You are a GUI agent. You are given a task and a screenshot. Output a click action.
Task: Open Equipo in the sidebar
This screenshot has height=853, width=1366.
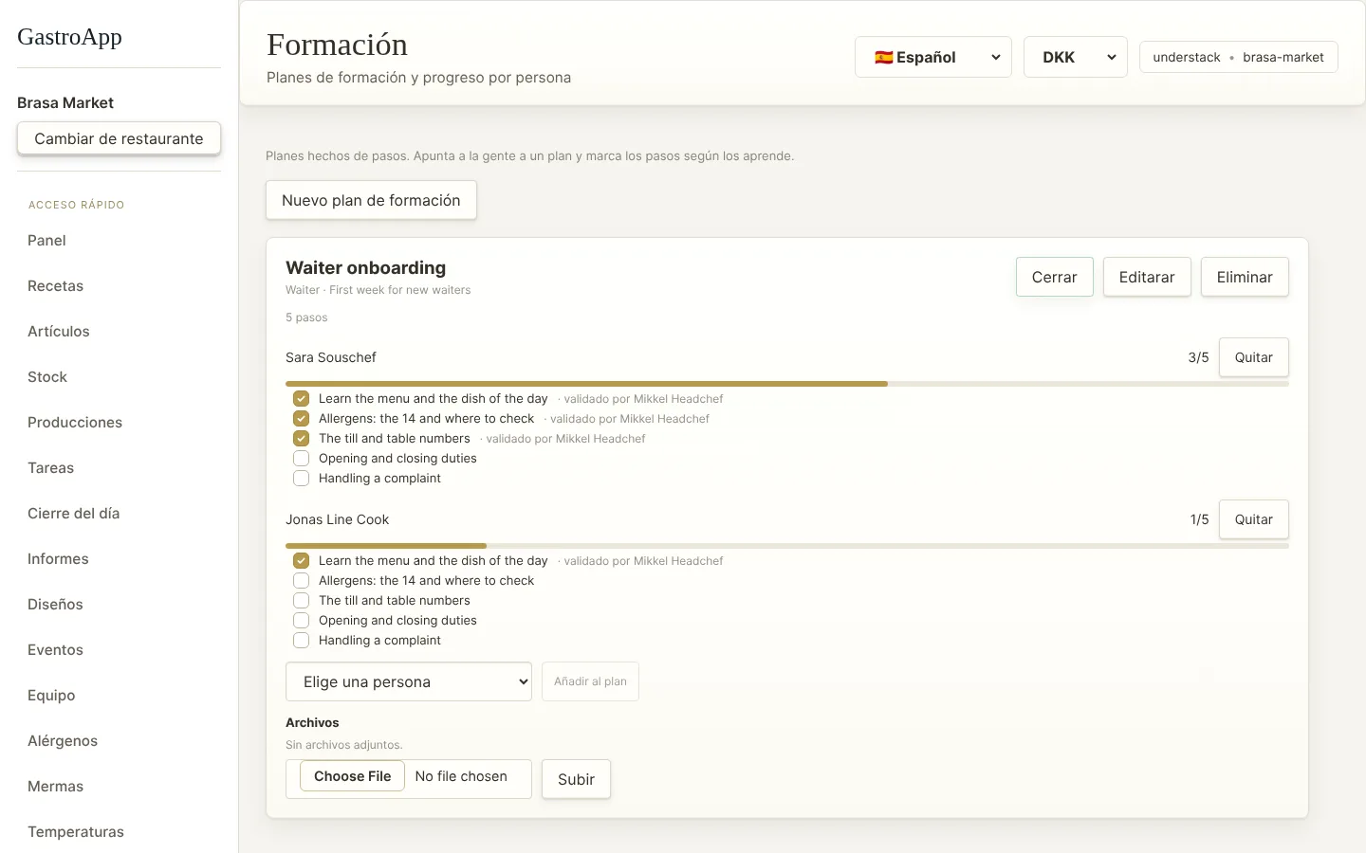pos(51,696)
